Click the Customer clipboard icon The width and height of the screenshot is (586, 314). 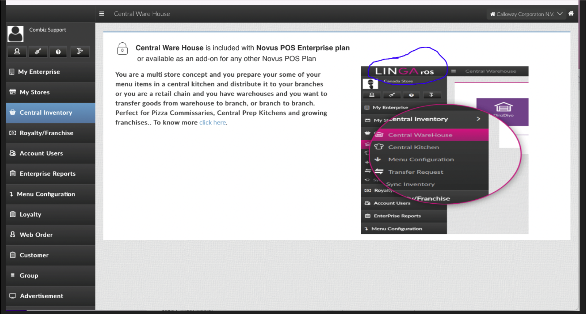click(x=13, y=255)
